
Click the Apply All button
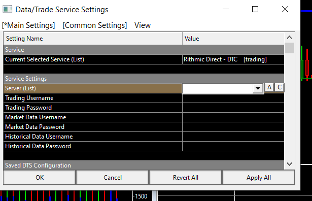coord(258,178)
